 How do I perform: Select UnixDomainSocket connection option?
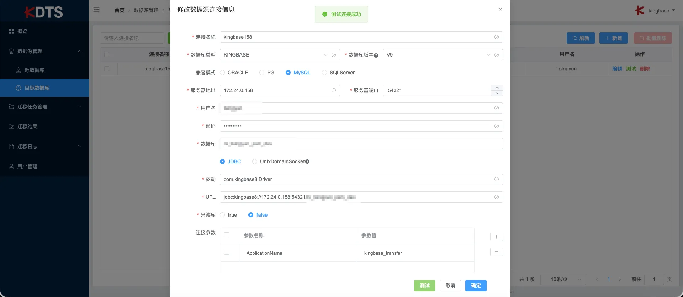tap(278, 161)
